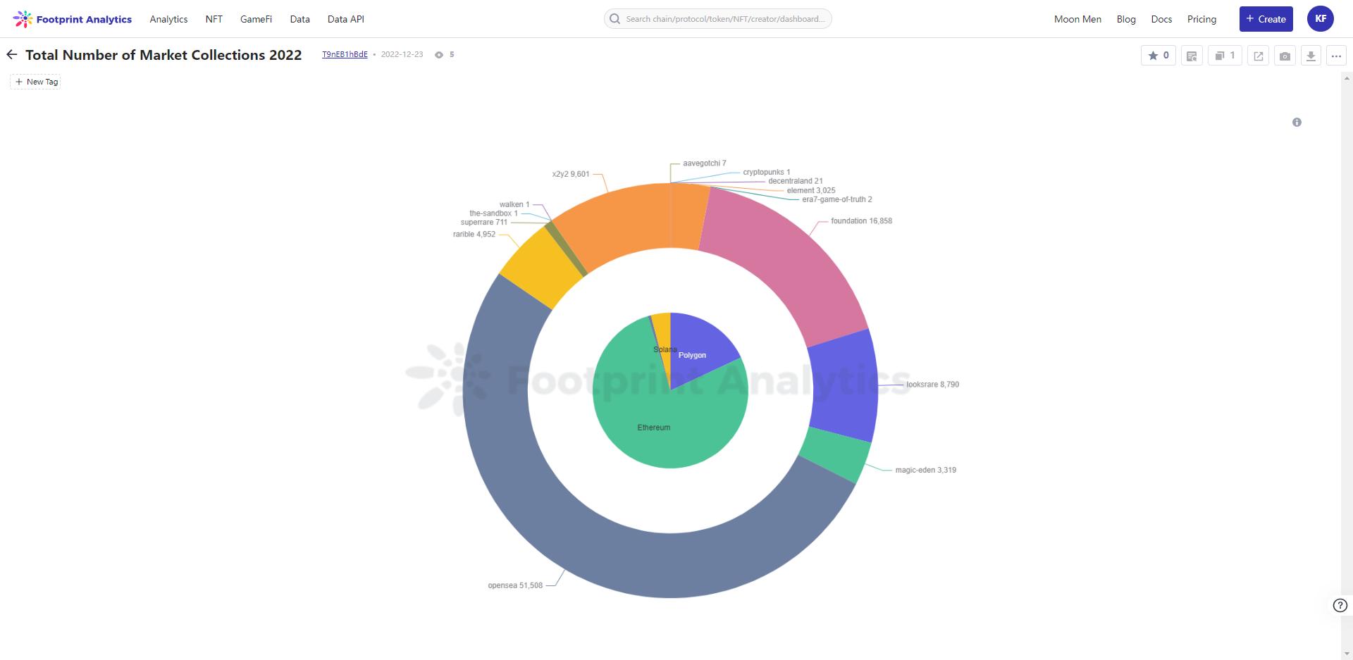
Task: Star this chart as a favorite
Action: point(1158,56)
